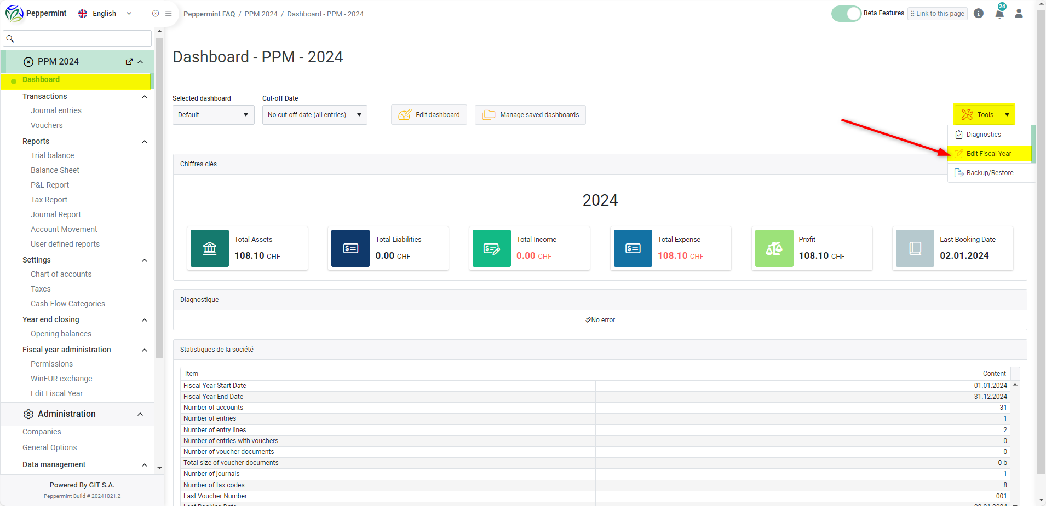Click the Profit scales icon
The image size is (1046, 506).
tap(774, 248)
